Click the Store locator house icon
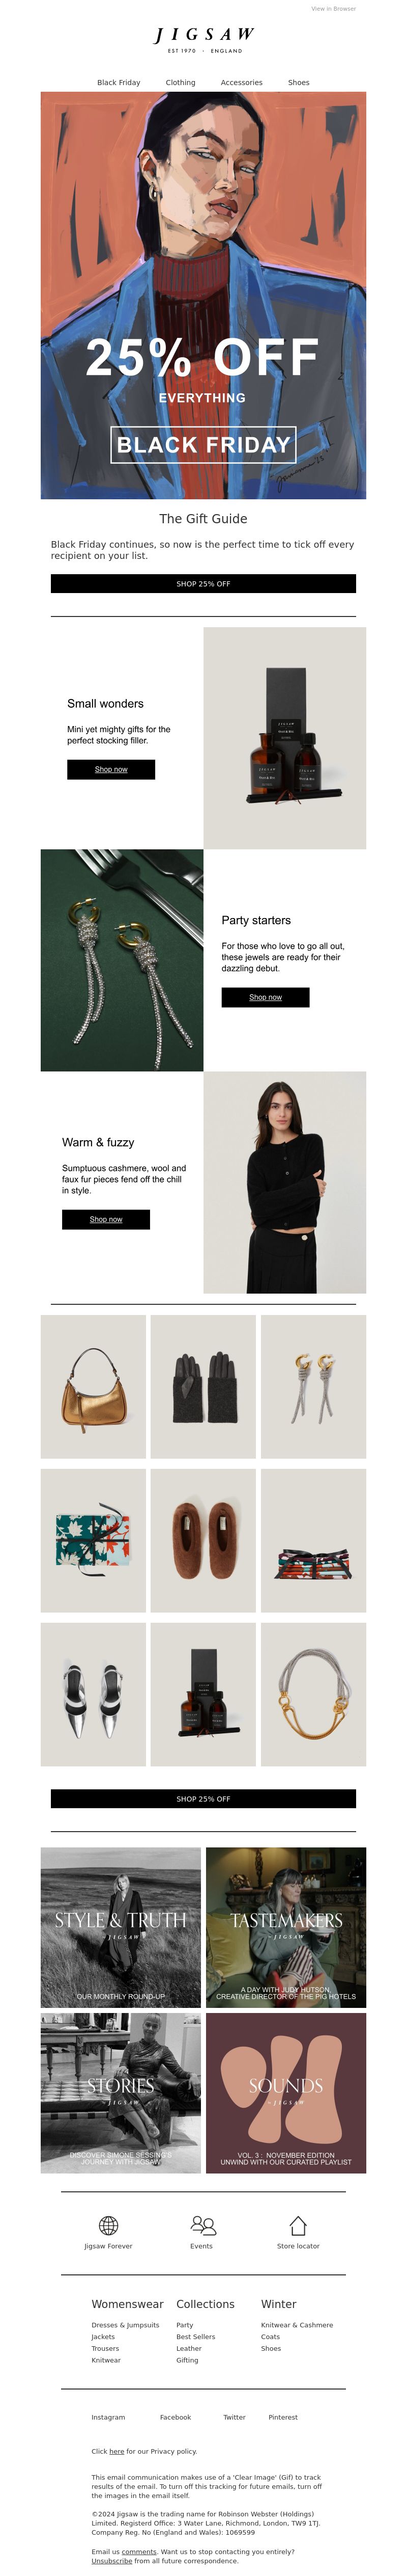Image resolution: width=407 pixels, height=2576 pixels. coord(297,2224)
